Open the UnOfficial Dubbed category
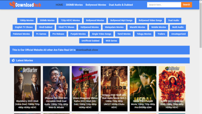The width and height of the screenshot is (202, 114). coord(90,41)
